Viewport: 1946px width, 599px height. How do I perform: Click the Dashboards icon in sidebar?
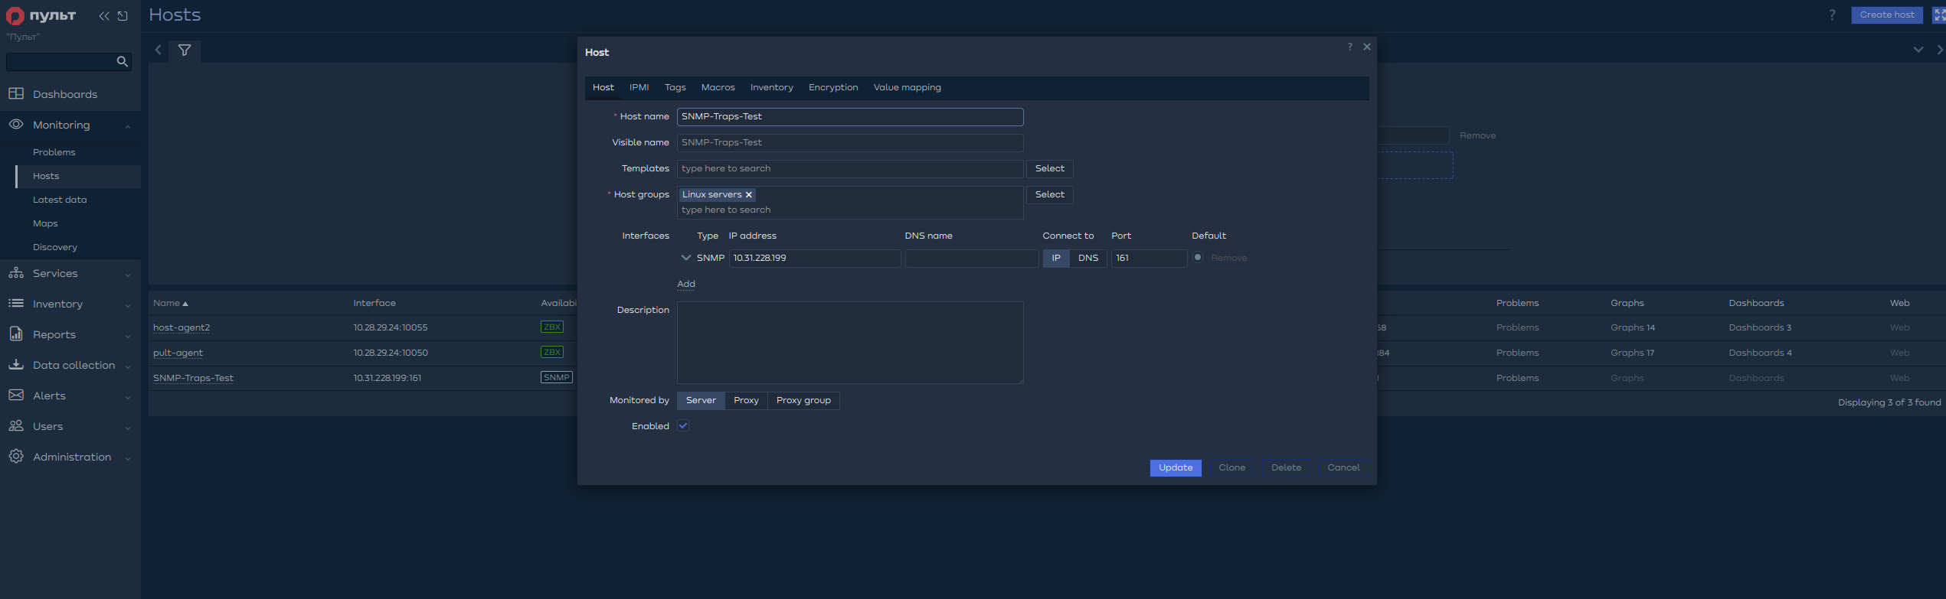16,93
